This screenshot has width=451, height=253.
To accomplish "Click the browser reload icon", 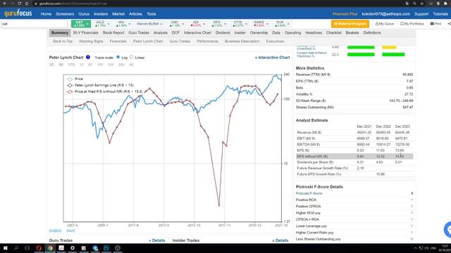I will (x=19, y=4).
